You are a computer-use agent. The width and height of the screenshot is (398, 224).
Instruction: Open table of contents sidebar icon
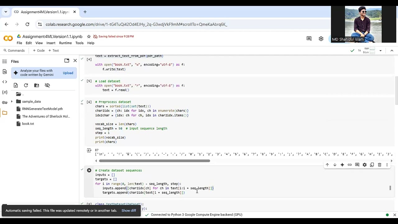click(x=5, y=61)
